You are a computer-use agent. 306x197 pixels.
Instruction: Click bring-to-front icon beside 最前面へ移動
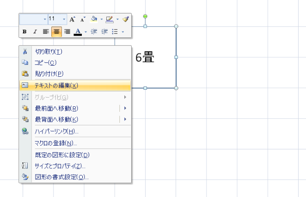point(25,108)
